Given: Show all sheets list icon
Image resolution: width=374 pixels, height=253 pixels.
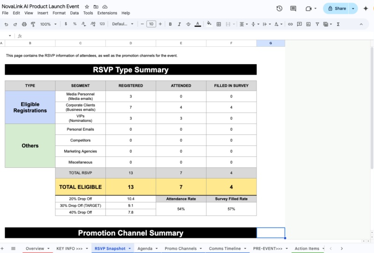Looking at the screenshot, I should click(14, 248).
